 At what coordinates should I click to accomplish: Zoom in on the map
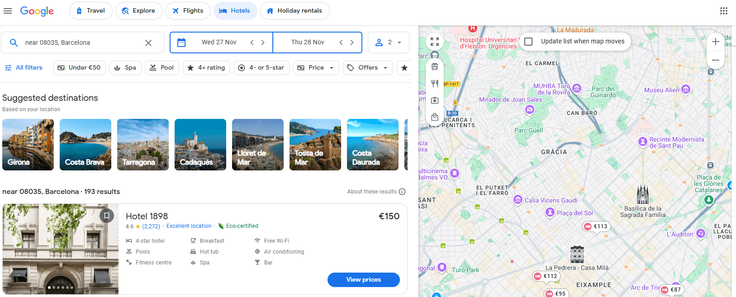point(716,42)
